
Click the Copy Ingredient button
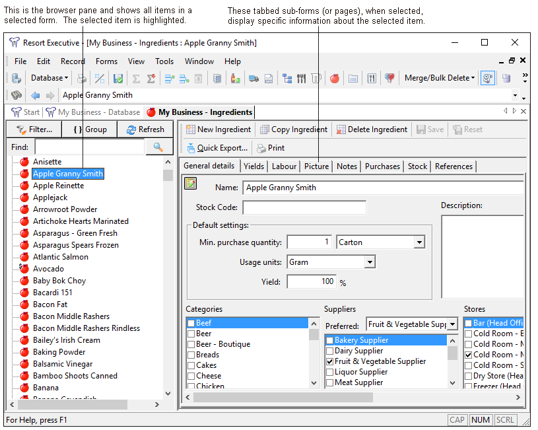click(x=294, y=129)
